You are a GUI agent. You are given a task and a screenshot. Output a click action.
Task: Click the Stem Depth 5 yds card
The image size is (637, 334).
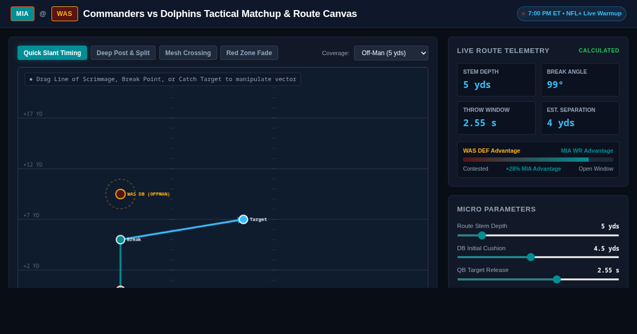(x=496, y=80)
